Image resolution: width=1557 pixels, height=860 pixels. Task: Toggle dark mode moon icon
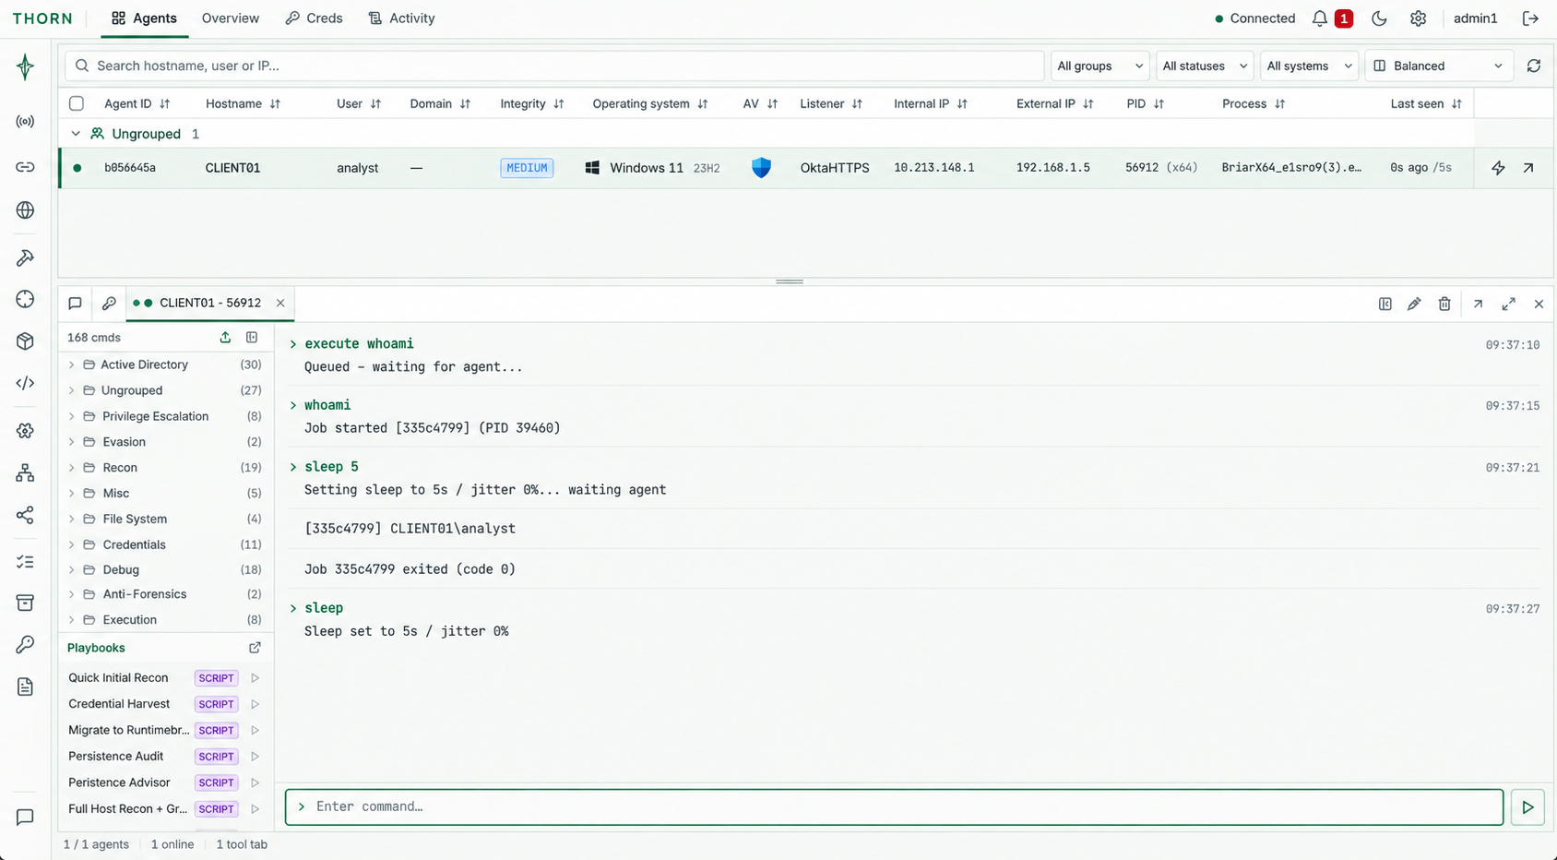click(x=1379, y=18)
